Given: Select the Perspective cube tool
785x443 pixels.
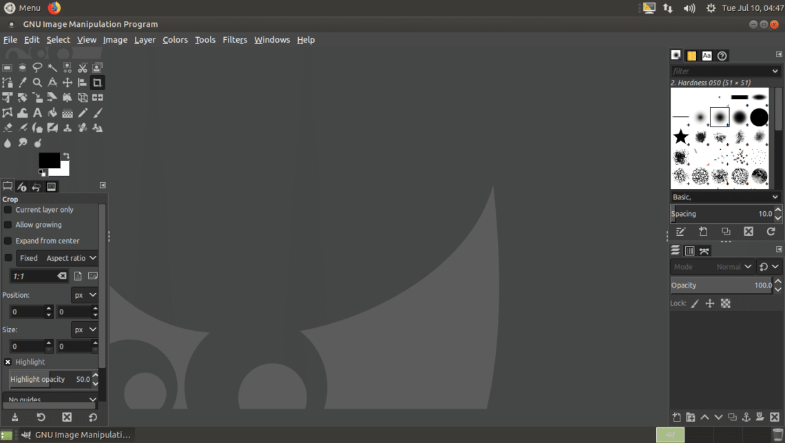Looking at the screenshot, I should click(x=82, y=98).
